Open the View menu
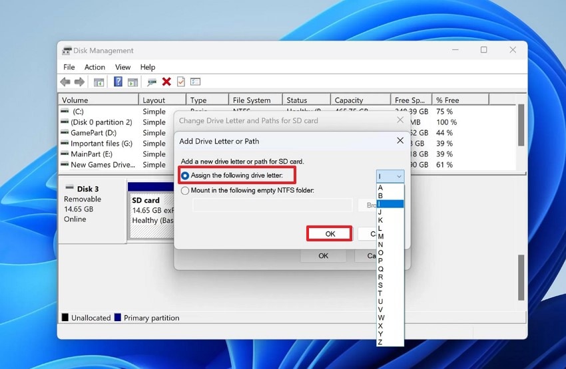The height and width of the screenshot is (369, 566). click(x=123, y=67)
